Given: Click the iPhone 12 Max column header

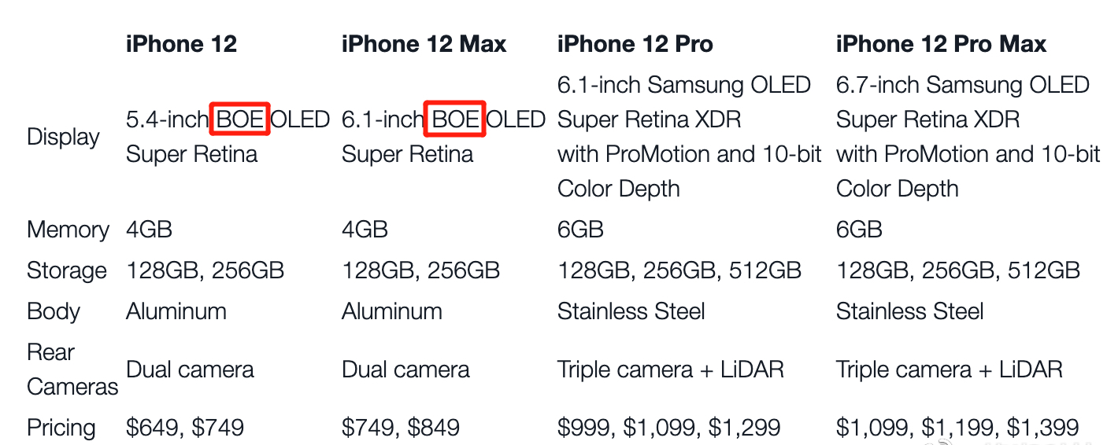Looking at the screenshot, I should pos(424,44).
